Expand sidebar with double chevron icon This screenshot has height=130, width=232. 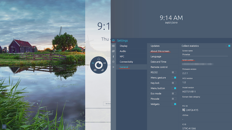114,67
